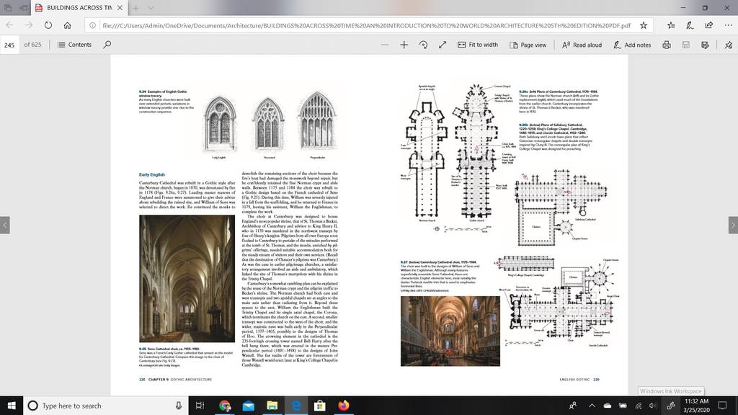738x415 pixels.
Task: Close the BUILDINGS ACROSS TIME tab
Action: point(120,7)
